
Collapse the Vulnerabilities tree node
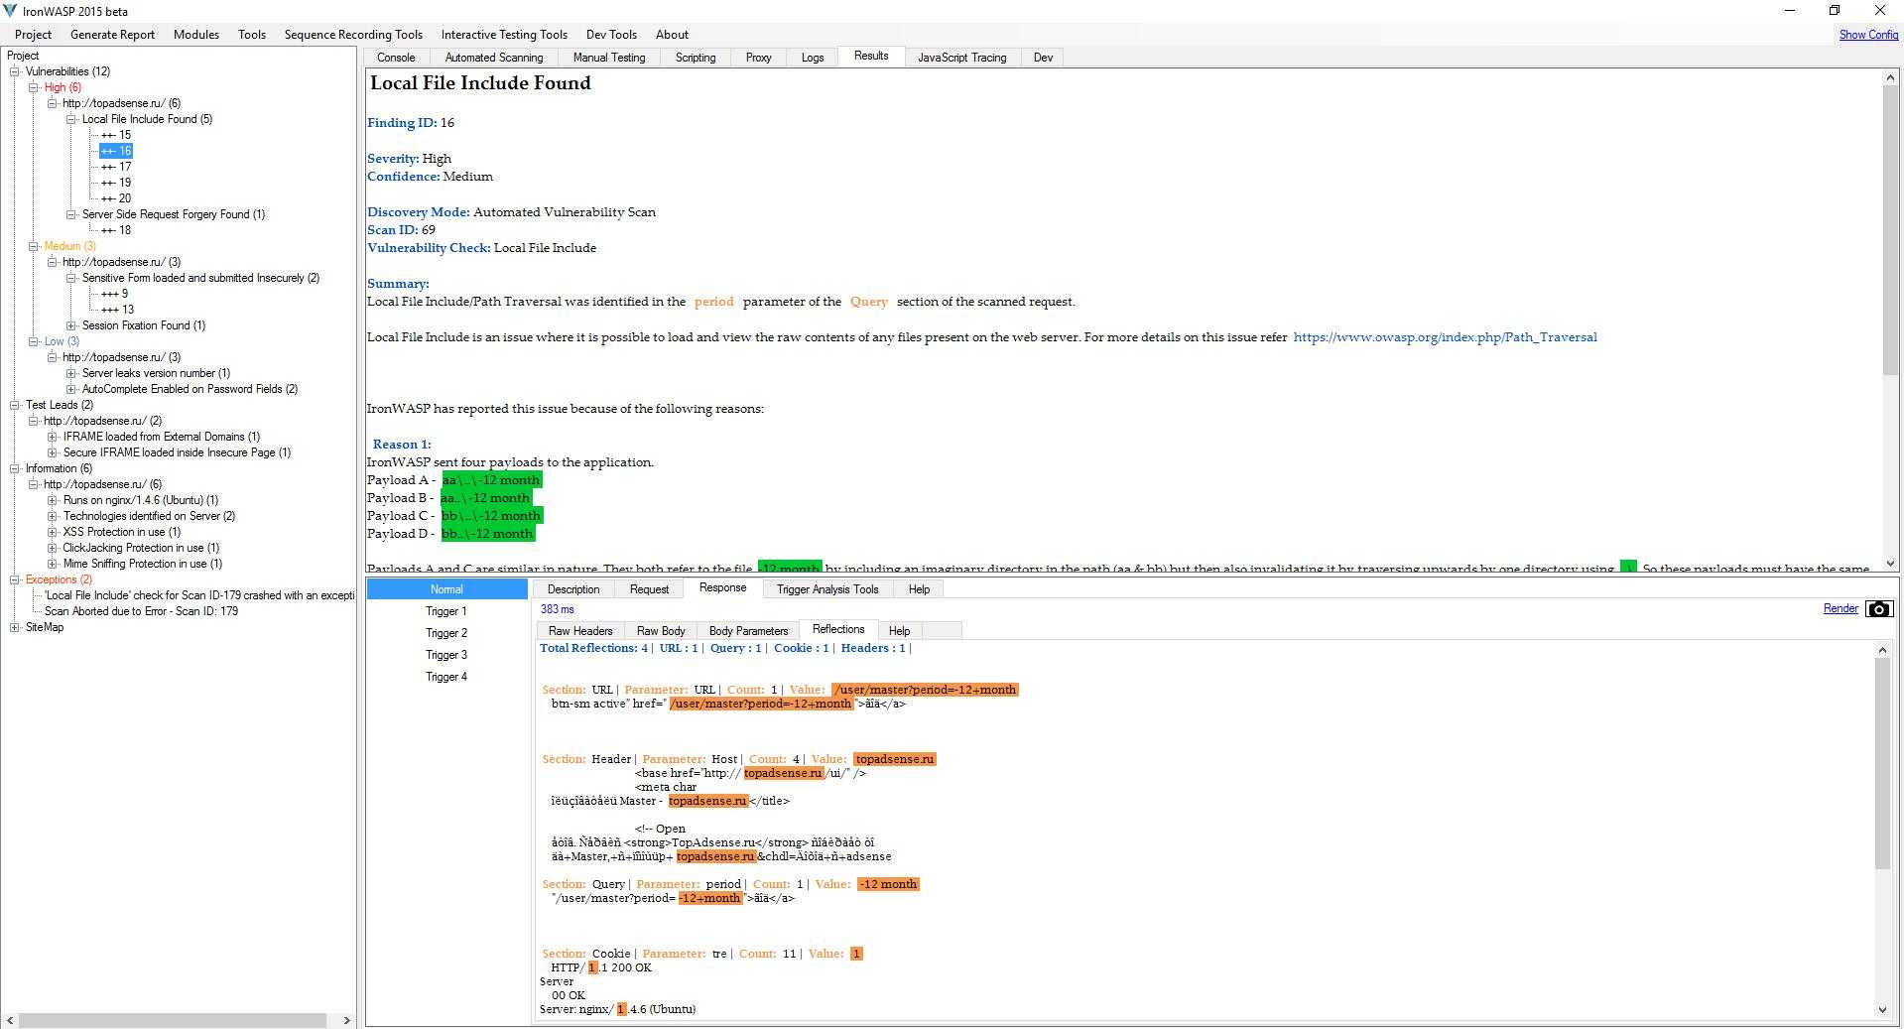tap(15, 71)
